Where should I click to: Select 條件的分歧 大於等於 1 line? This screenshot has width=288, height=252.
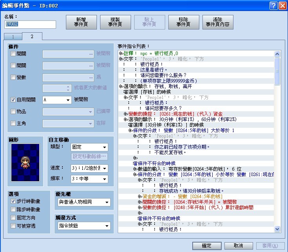tap(196, 131)
